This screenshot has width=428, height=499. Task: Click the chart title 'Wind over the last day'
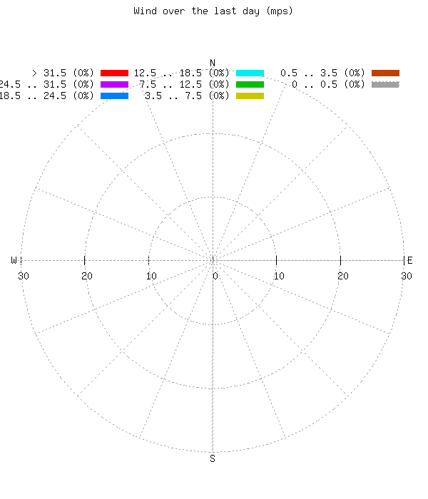tap(213, 11)
